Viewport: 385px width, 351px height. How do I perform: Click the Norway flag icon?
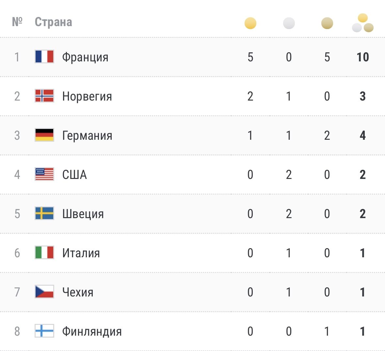(44, 96)
